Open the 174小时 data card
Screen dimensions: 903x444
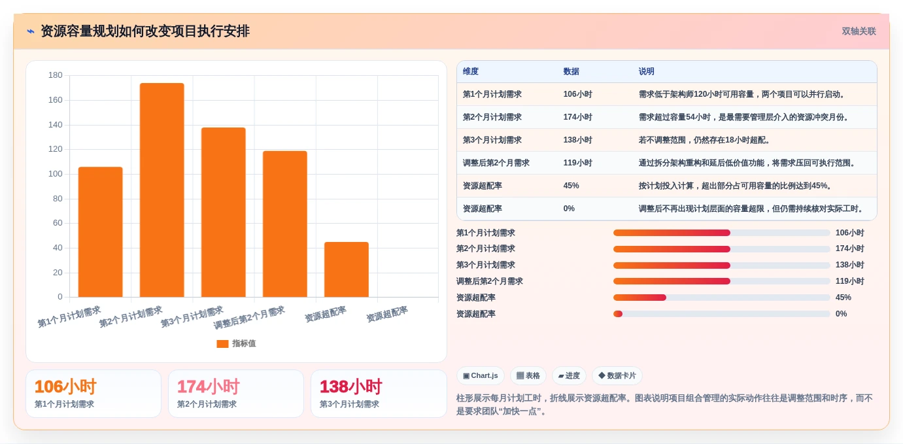[236, 394]
